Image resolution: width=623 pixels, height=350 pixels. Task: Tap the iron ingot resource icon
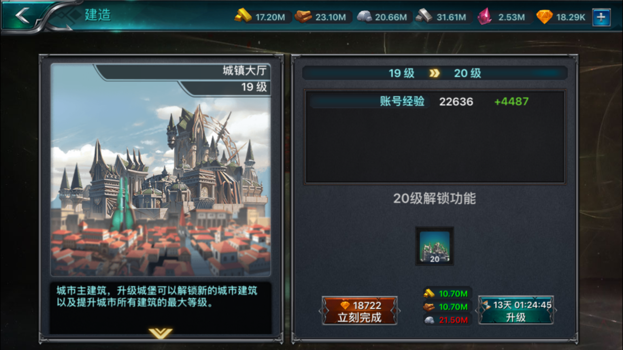(424, 16)
